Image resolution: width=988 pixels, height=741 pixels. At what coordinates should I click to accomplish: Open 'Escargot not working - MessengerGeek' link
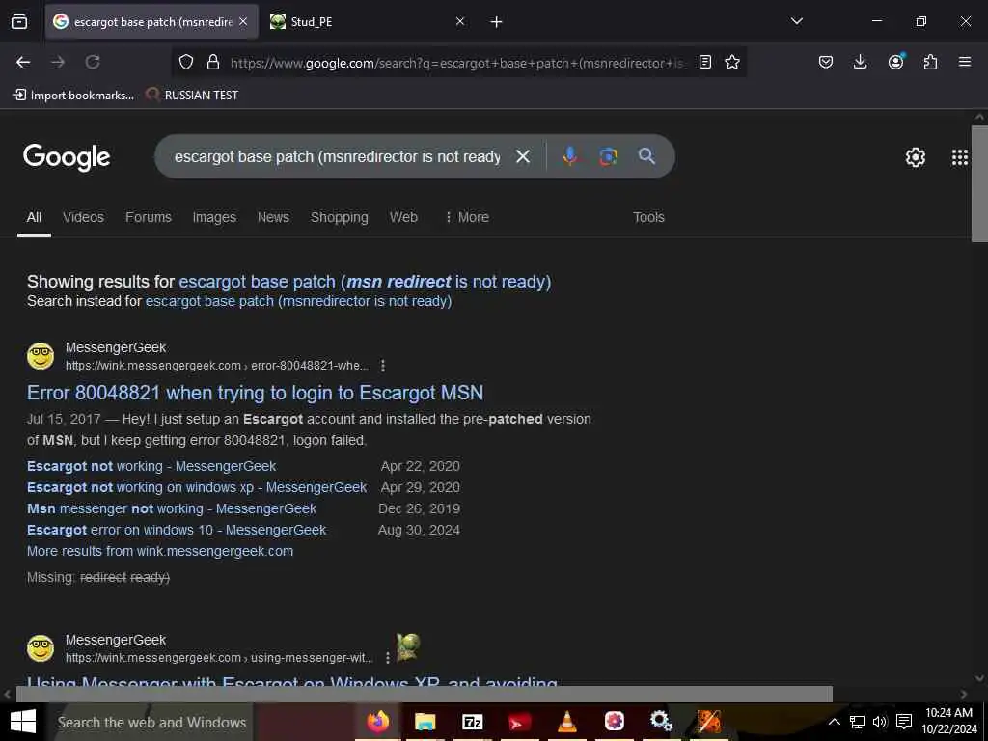click(x=151, y=466)
